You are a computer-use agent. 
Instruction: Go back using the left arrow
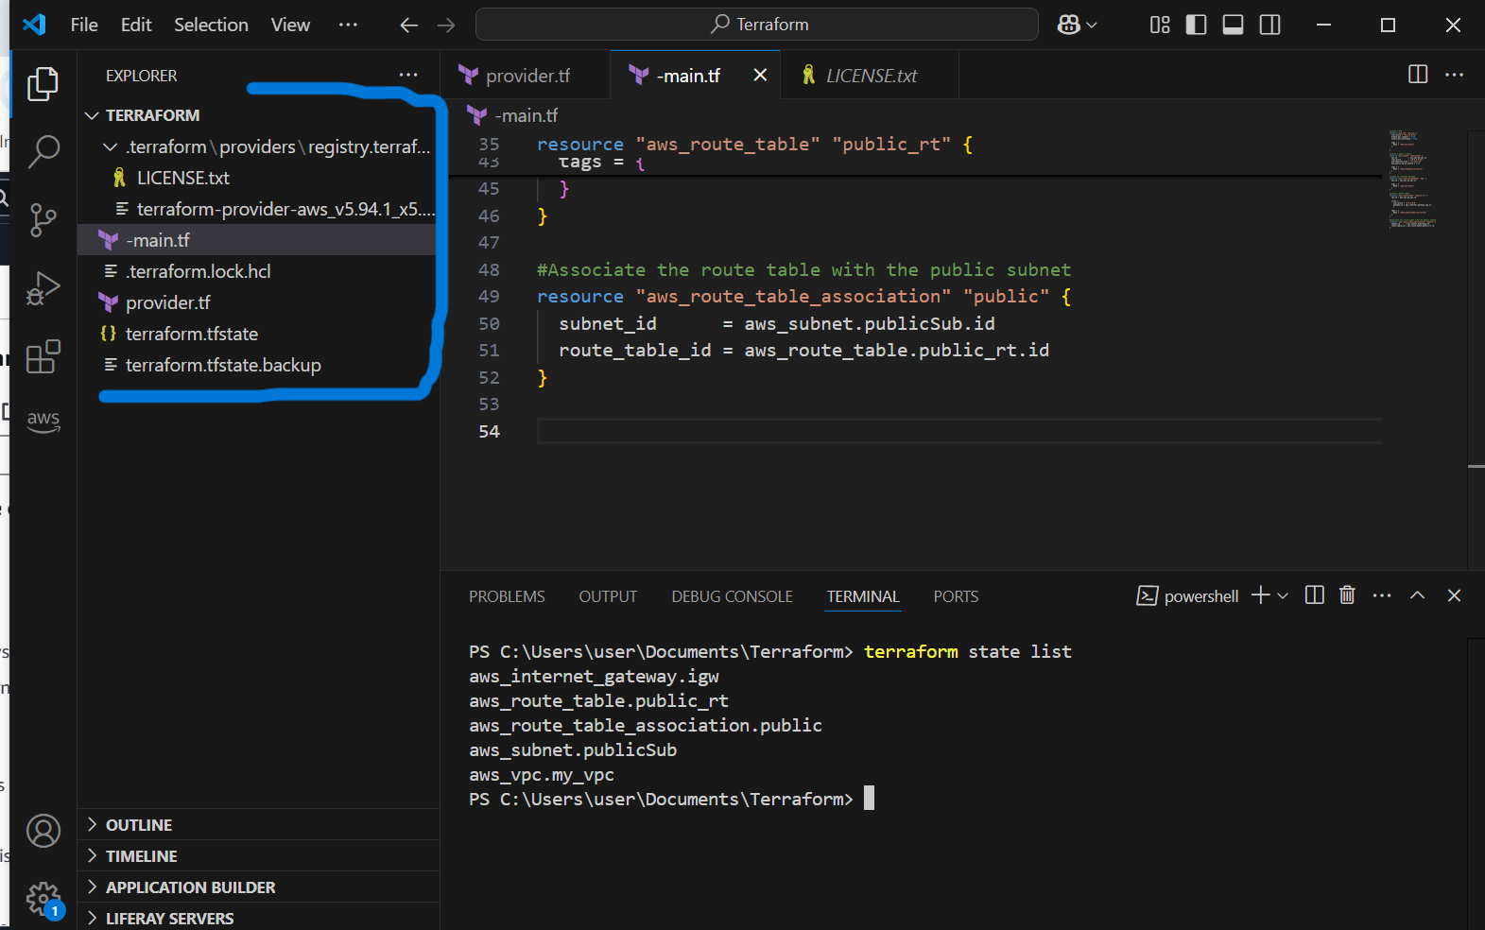(x=408, y=26)
